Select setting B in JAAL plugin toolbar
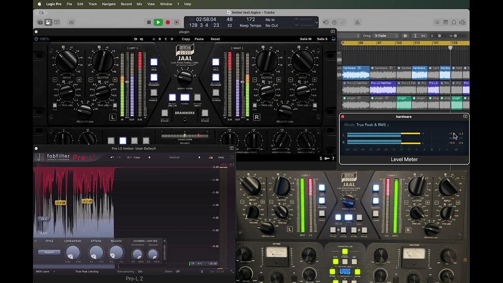Viewport: 503px width, 283px height. tap(160, 39)
